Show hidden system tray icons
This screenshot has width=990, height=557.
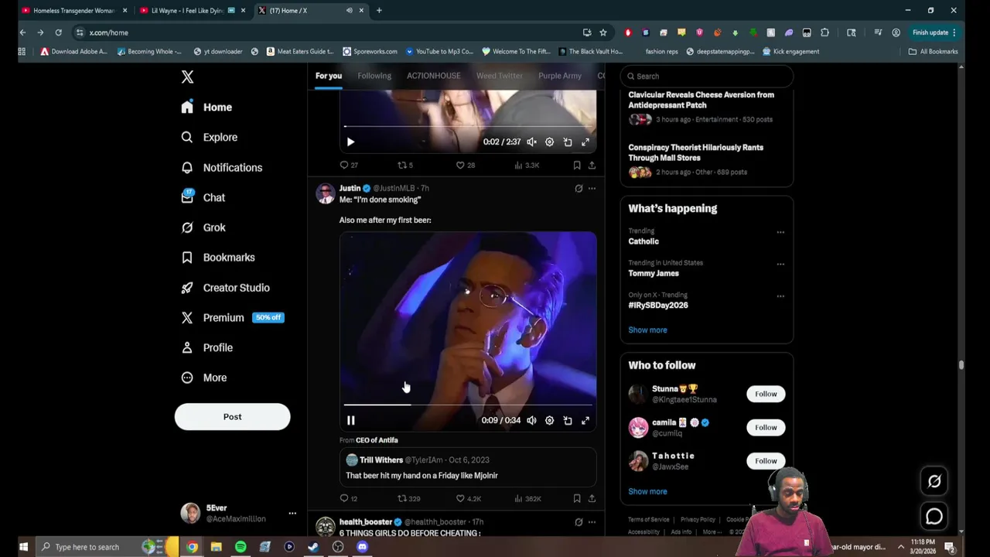(x=901, y=547)
